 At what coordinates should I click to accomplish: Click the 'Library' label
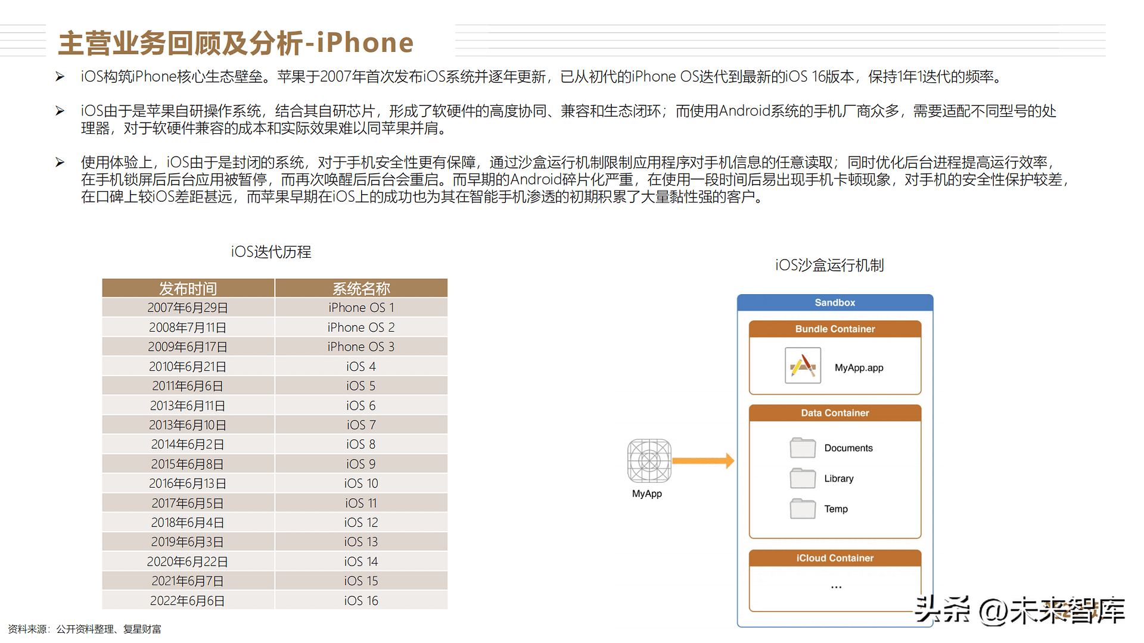[x=839, y=478]
